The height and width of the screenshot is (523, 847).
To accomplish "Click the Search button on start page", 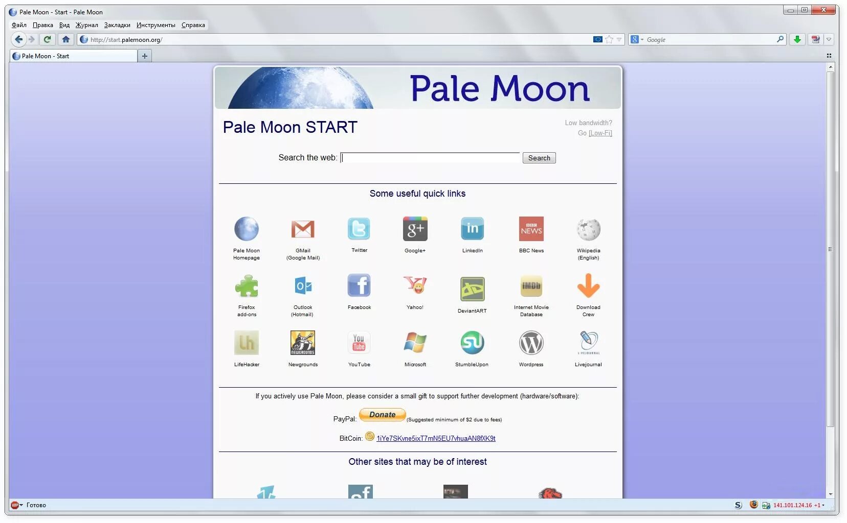I will click(539, 158).
